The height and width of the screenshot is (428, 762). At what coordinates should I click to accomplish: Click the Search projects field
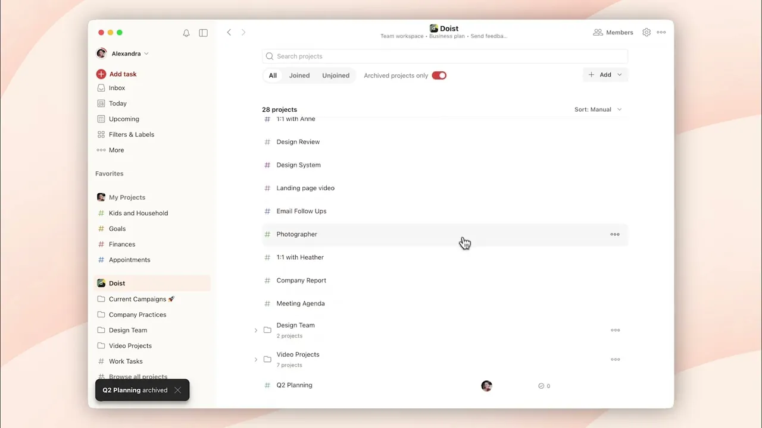pos(445,56)
